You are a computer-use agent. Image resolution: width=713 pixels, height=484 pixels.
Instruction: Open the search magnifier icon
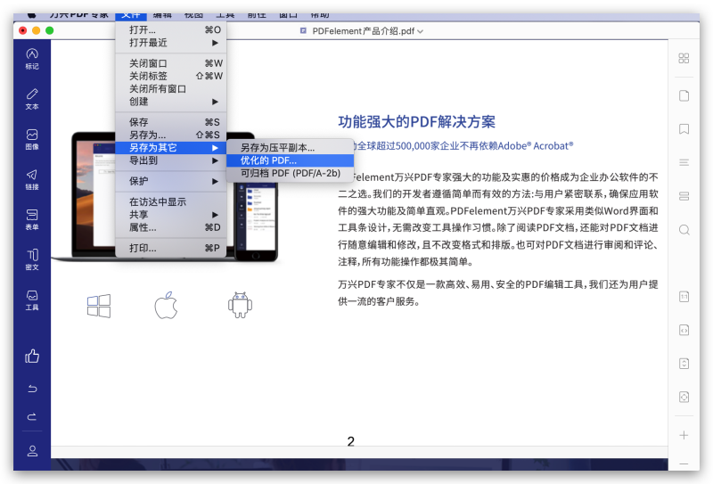coord(684,230)
